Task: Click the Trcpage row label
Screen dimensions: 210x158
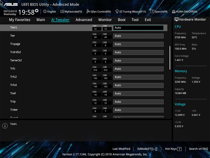Action: 15,44
